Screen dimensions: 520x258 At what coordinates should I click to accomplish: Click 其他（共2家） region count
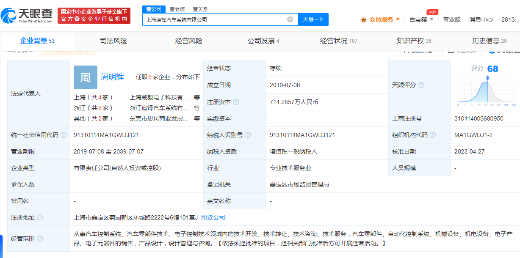pos(94,118)
